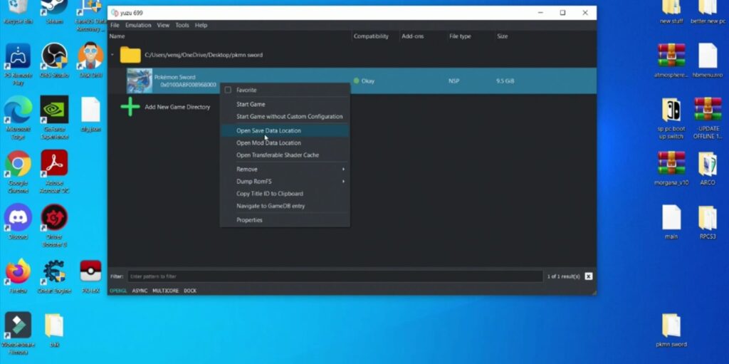Clear filter with the X button
729x364 pixels.
589,276
